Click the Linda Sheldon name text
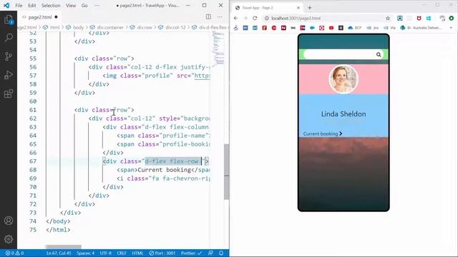 pos(343,114)
